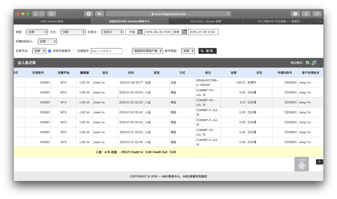Click the 2019.07.05 22:54 time cell
The height and width of the screenshot is (199, 337).
(x=131, y=93)
